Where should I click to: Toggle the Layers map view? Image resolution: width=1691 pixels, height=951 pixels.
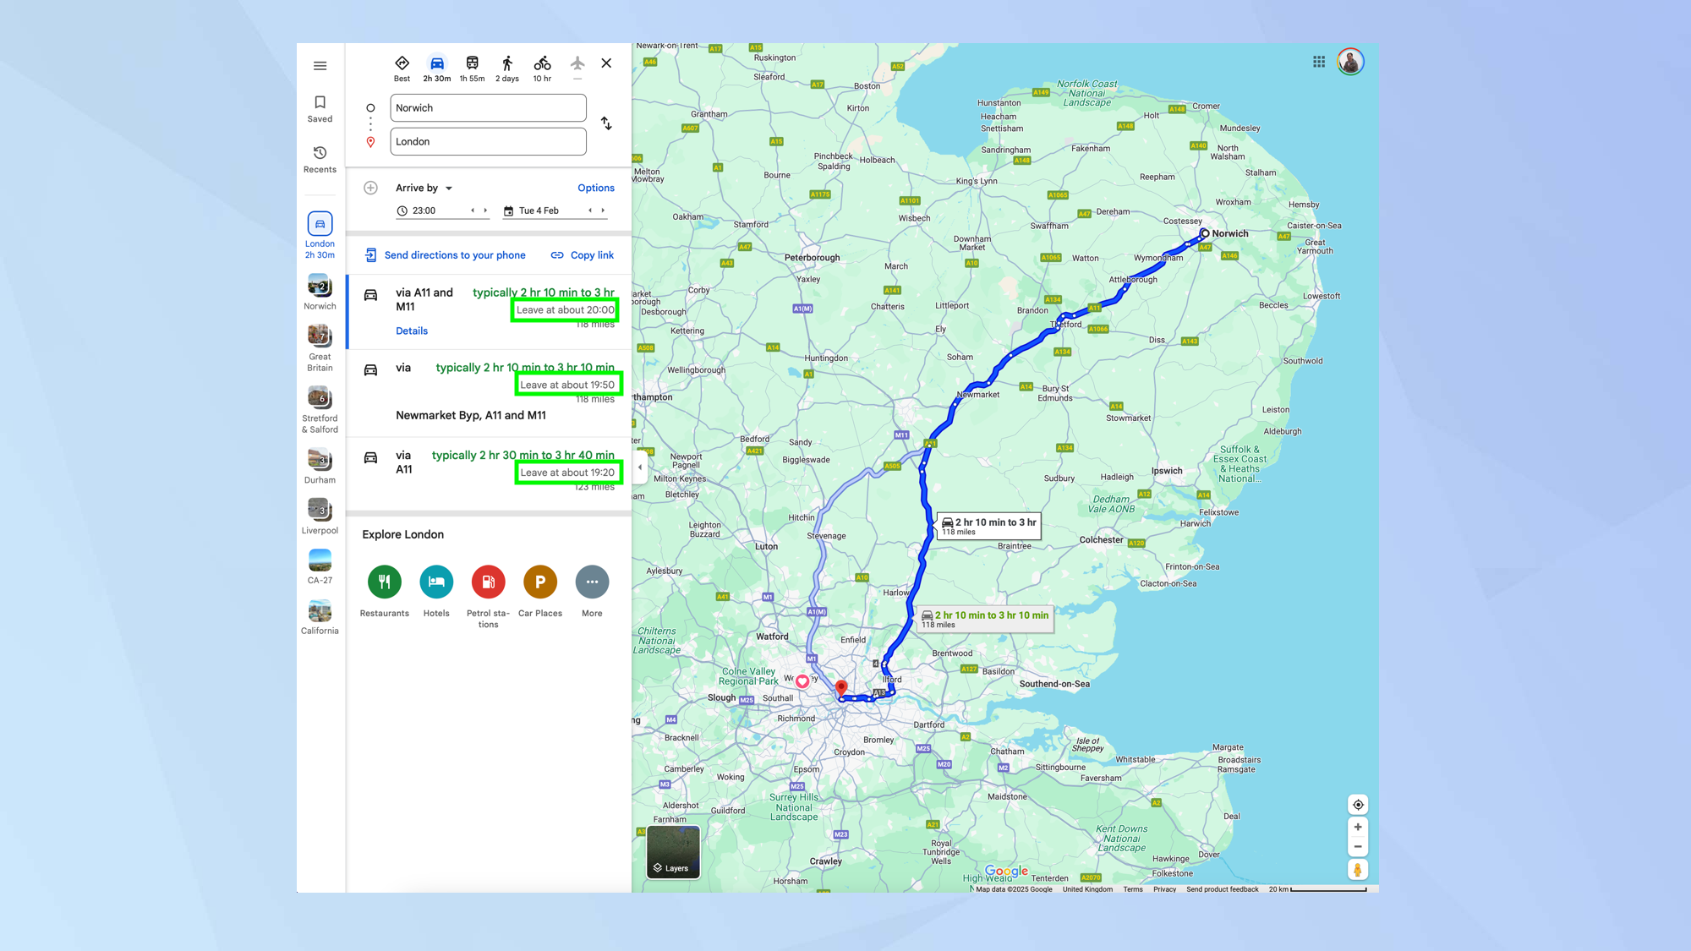tap(673, 852)
